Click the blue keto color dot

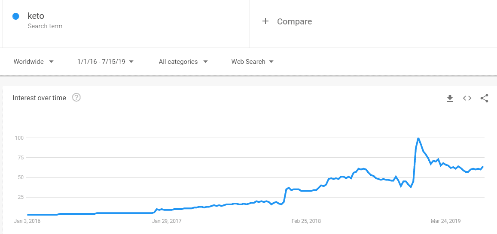(16, 16)
